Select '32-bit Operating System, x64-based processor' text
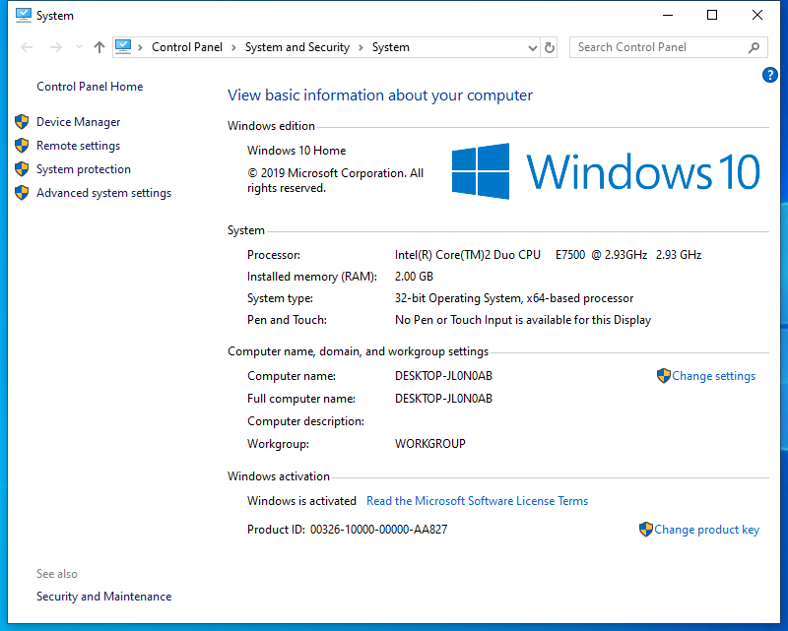The image size is (788, 631). tap(514, 298)
